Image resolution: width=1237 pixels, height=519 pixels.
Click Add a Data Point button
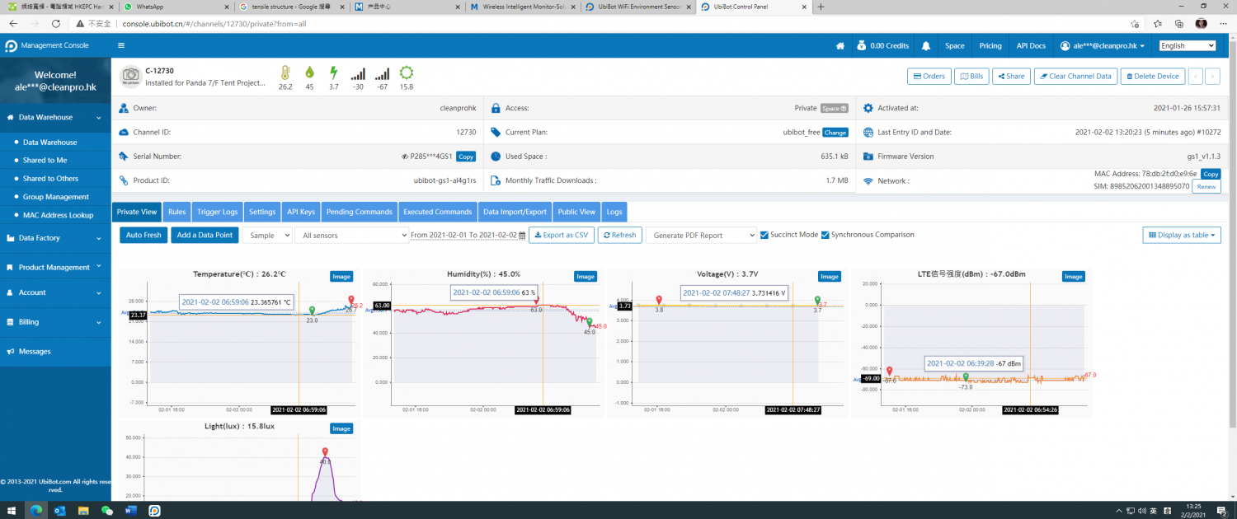pyautogui.click(x=205, y=235)
